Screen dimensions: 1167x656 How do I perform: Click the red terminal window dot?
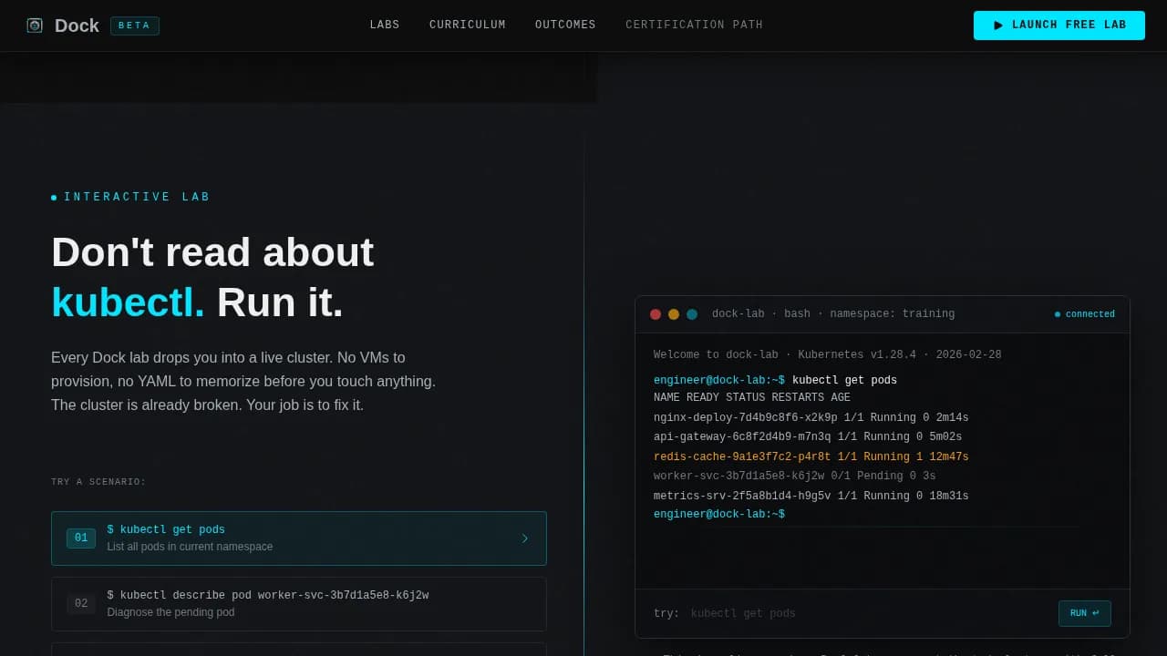(x=656, y=314)
